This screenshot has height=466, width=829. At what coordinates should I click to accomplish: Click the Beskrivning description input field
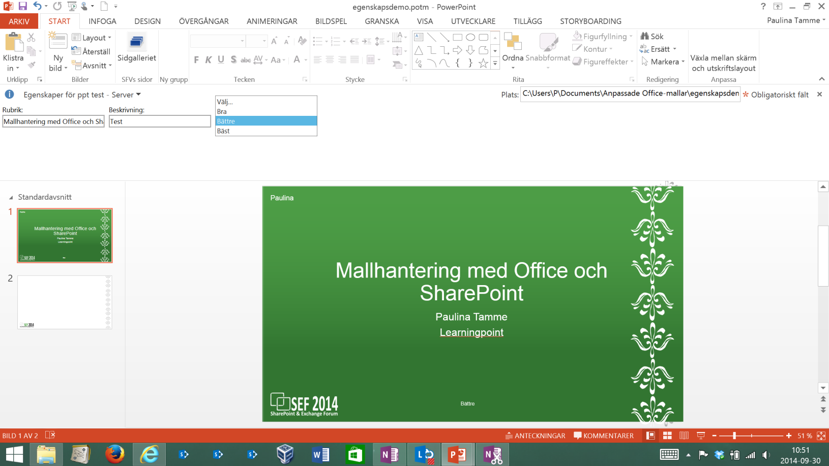coord(160,121)
